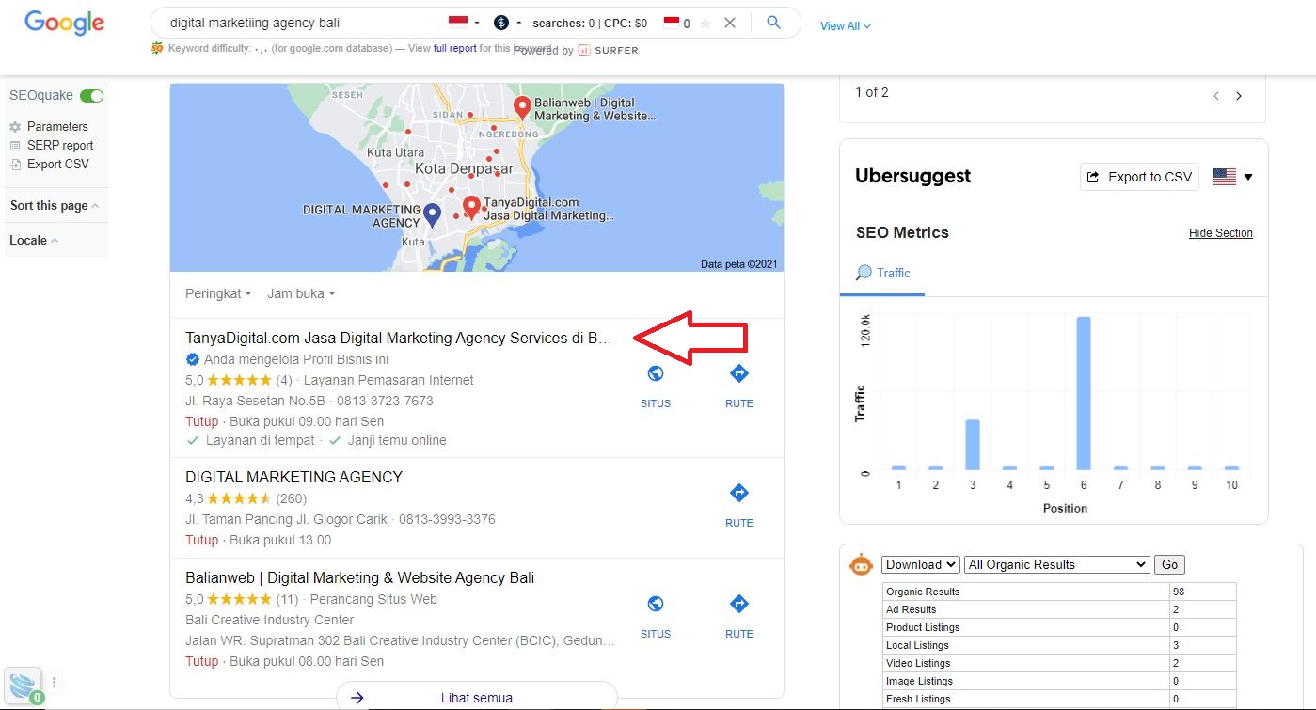This screenshot has width=1316, height=710.
Task: Open Ubersuggest US flag country dropdown
Action: [1233, 177]
